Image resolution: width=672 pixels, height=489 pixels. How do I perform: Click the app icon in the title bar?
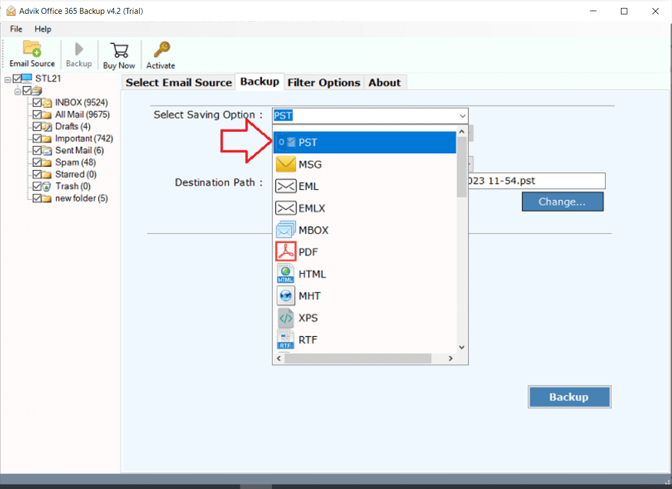click(11, 11)
